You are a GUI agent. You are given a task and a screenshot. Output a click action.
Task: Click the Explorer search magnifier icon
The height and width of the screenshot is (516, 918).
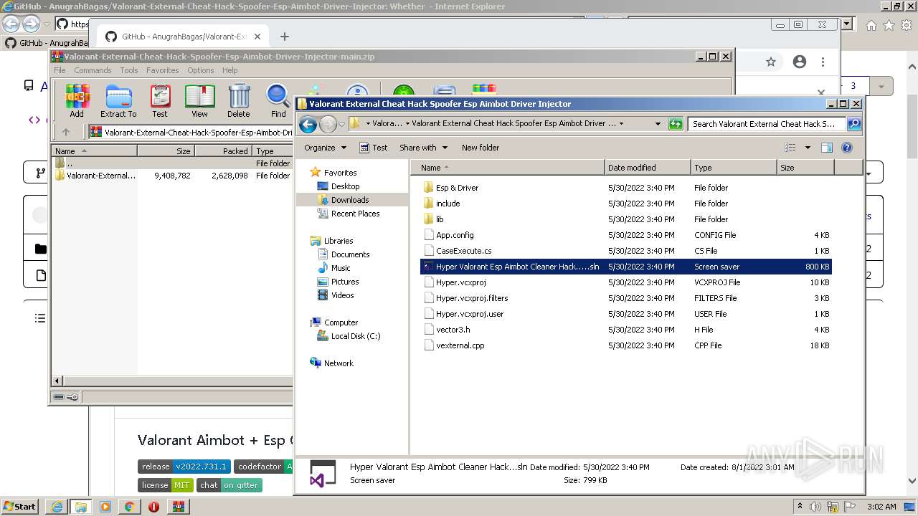point(854,123)
